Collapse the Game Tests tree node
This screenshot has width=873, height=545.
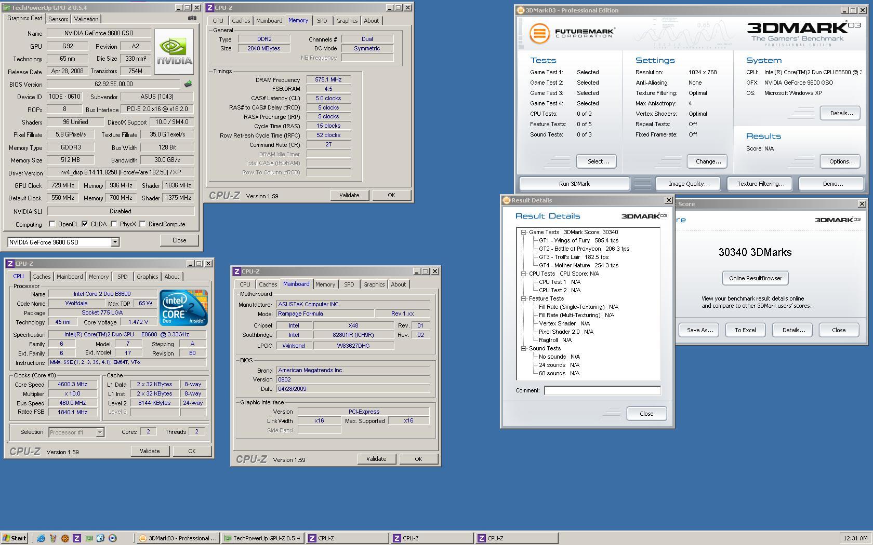pos(524,232)
